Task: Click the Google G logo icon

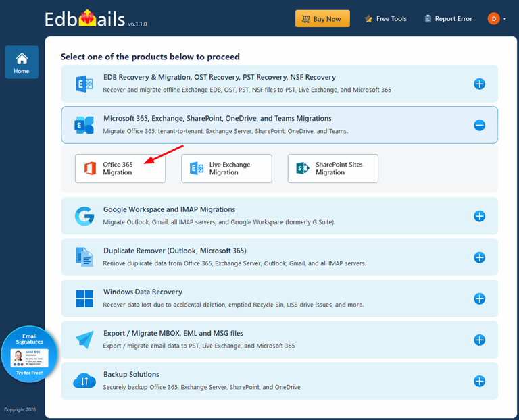Action: tap(84, 216)
